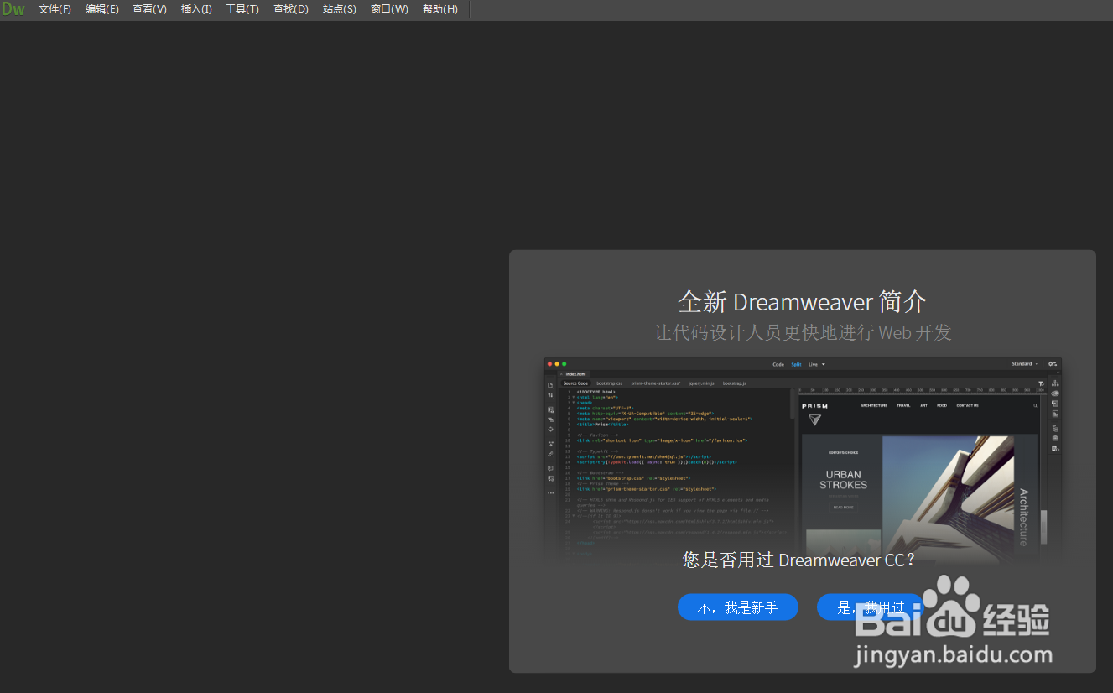Open the 工具(T) menu
1113x693 pixels.
(x=242, y=9)
